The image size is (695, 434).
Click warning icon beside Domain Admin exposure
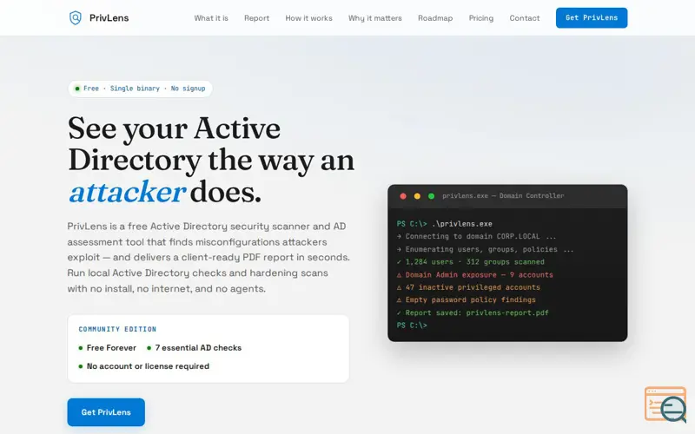pyautogui.click(x=399, y=275)
